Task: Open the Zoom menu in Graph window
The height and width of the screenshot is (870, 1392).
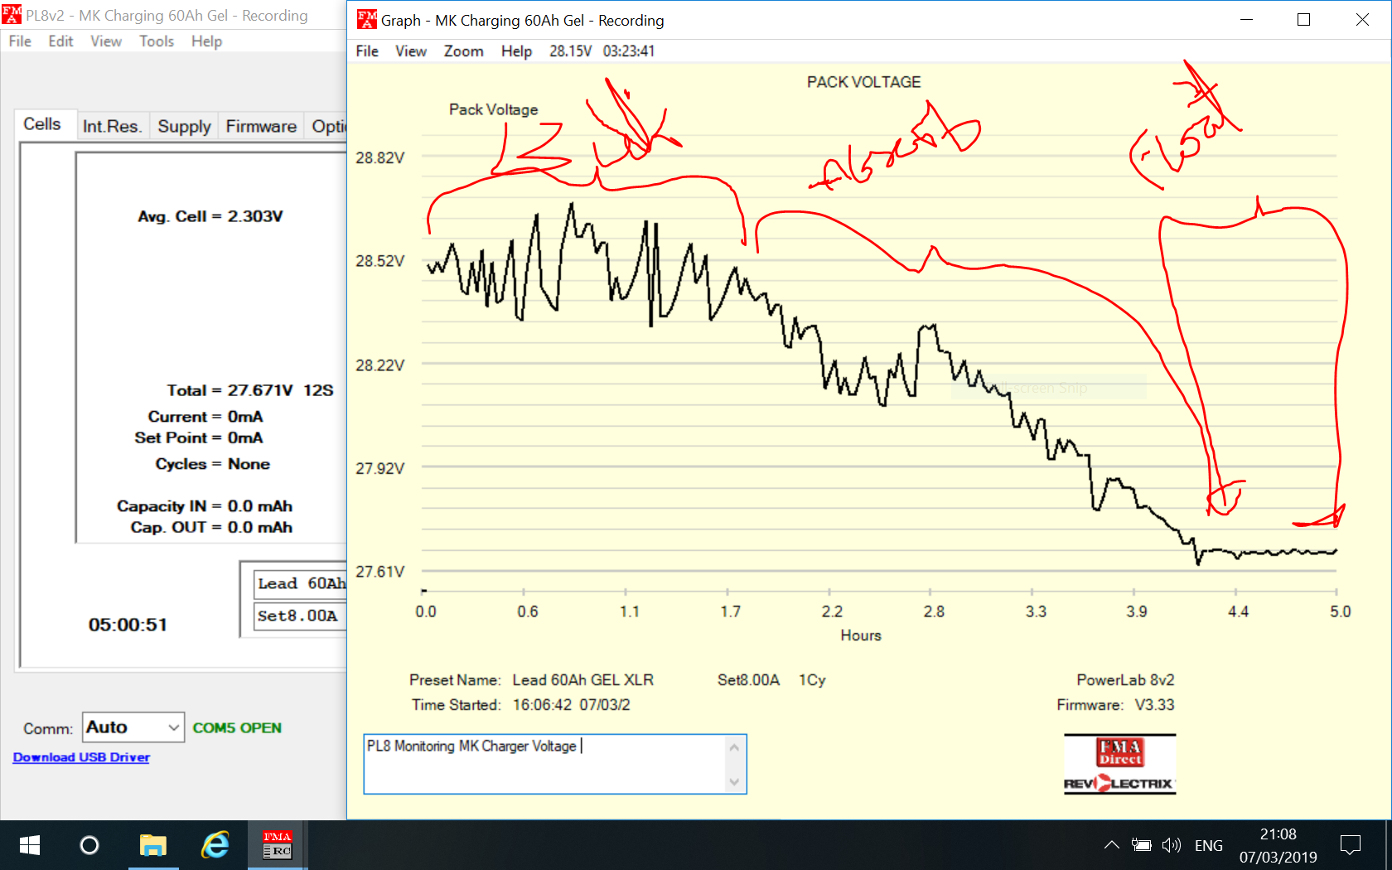Action: click(x=463, y=51)
